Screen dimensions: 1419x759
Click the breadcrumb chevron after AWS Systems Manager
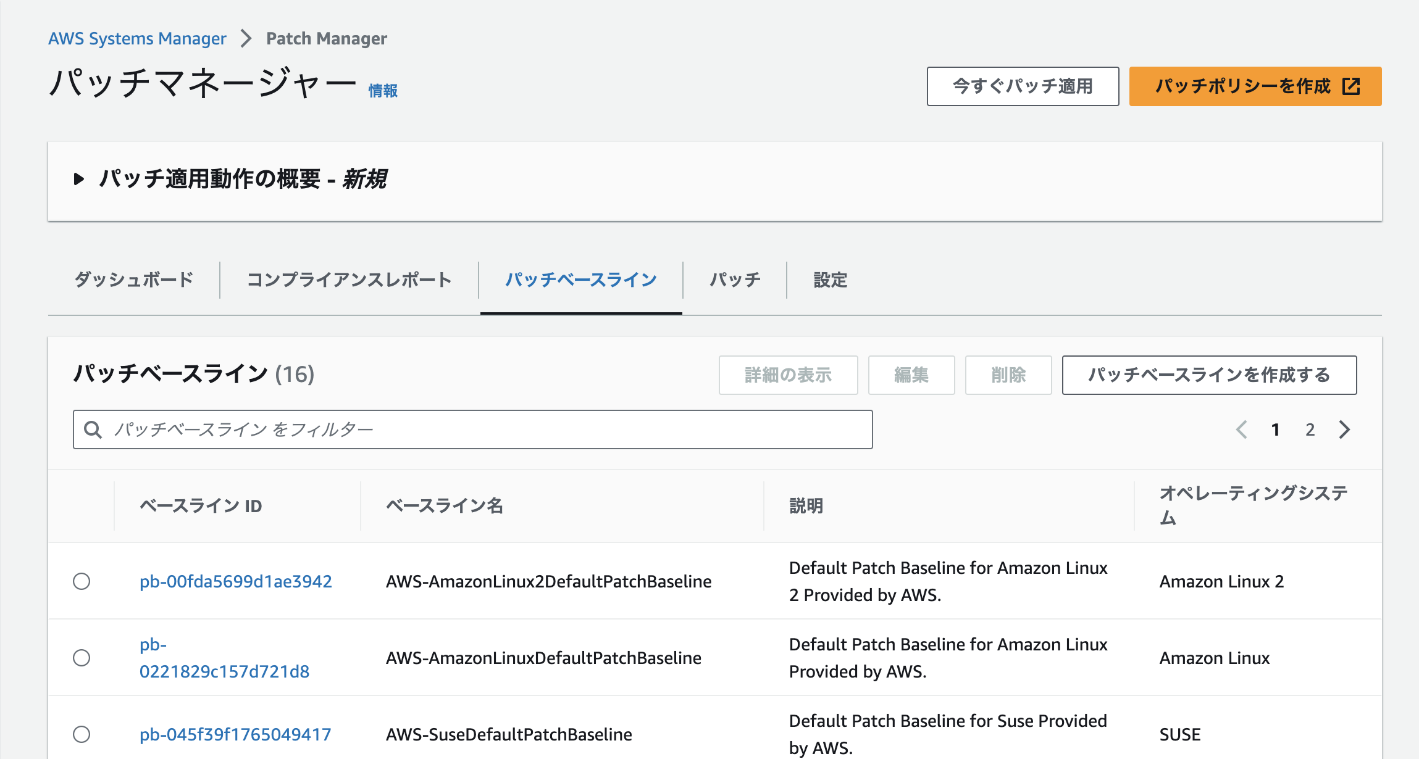[x=246, y=38]
